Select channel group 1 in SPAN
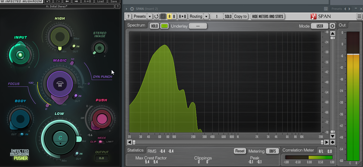This screenshot has height=167, width=363. (x=217, y=16)
